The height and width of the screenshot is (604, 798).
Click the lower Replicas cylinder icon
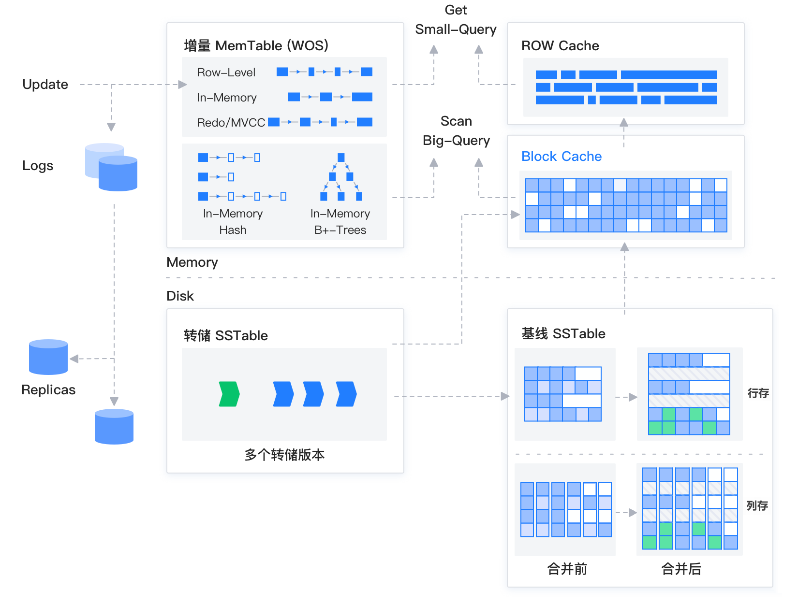114,427
